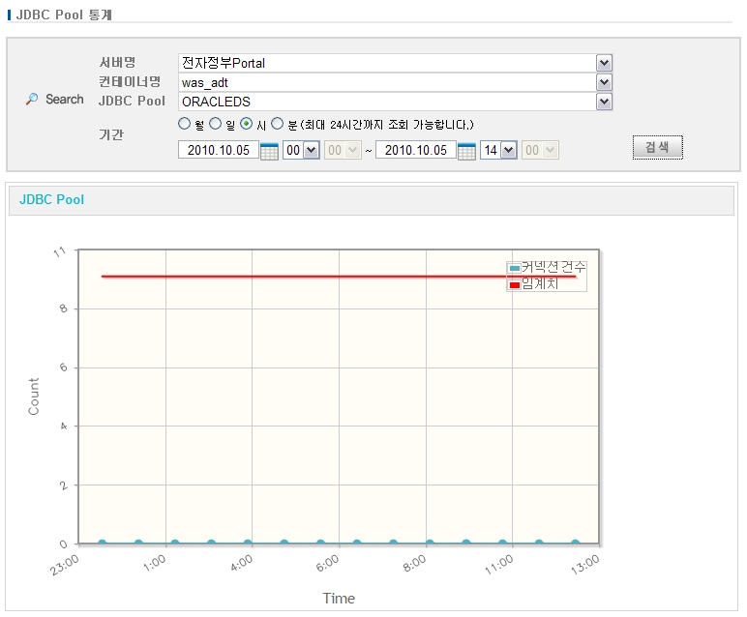Select the 월 (month) period radio button

[185, 124]
